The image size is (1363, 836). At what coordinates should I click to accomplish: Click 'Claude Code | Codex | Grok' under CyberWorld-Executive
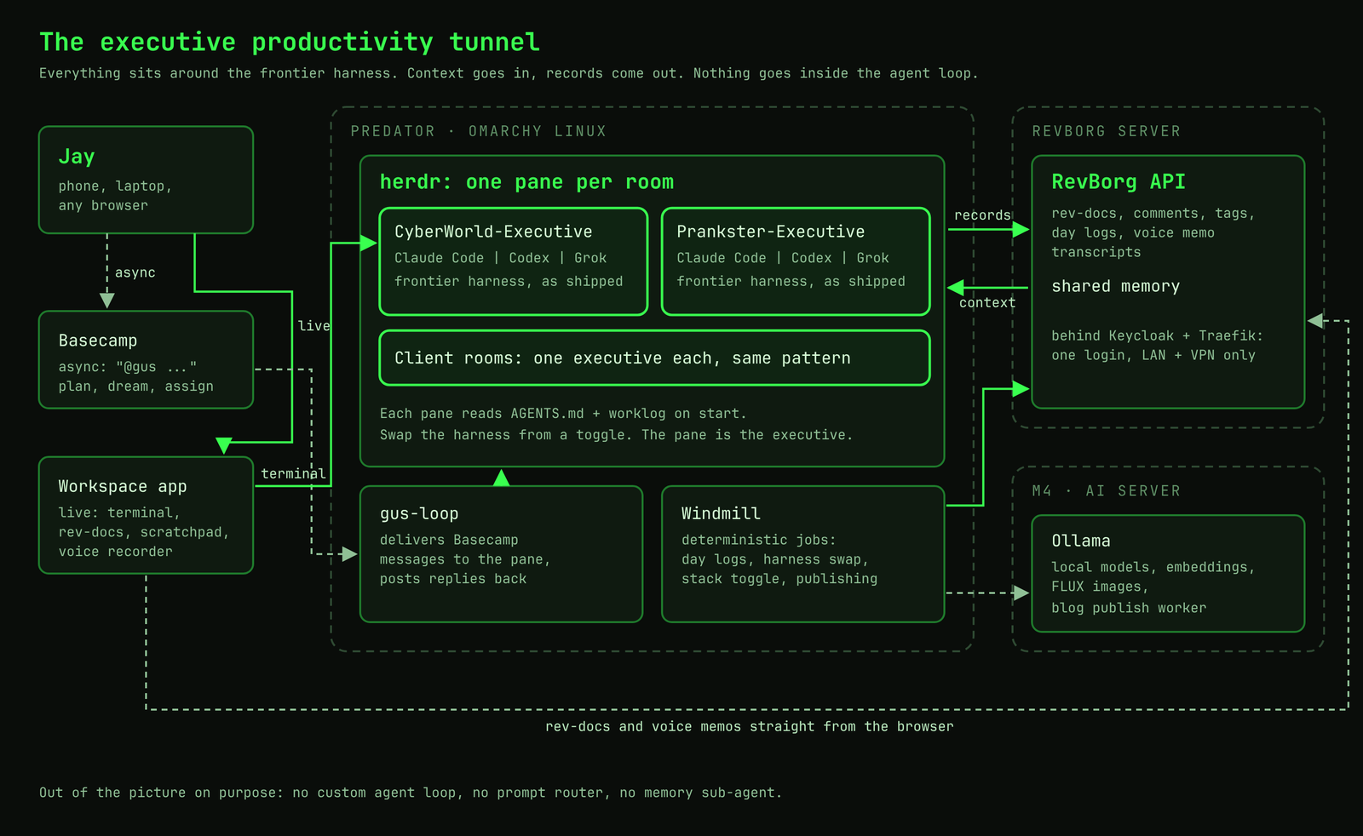[x=501, y=258]
